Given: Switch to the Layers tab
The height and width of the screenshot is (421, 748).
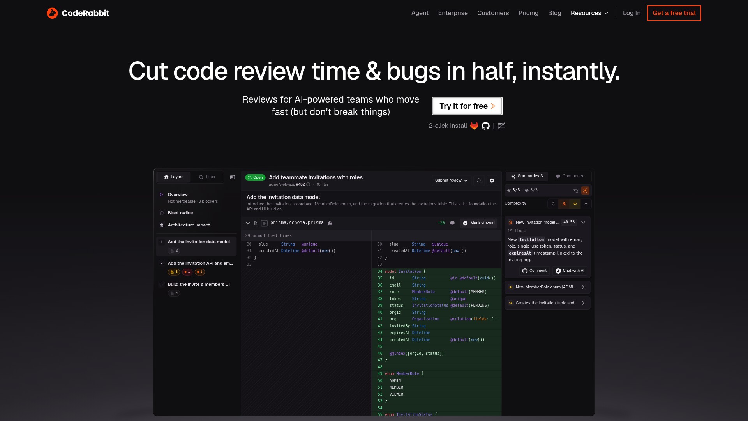Looking at the screenshot, I should pos(174,177).
